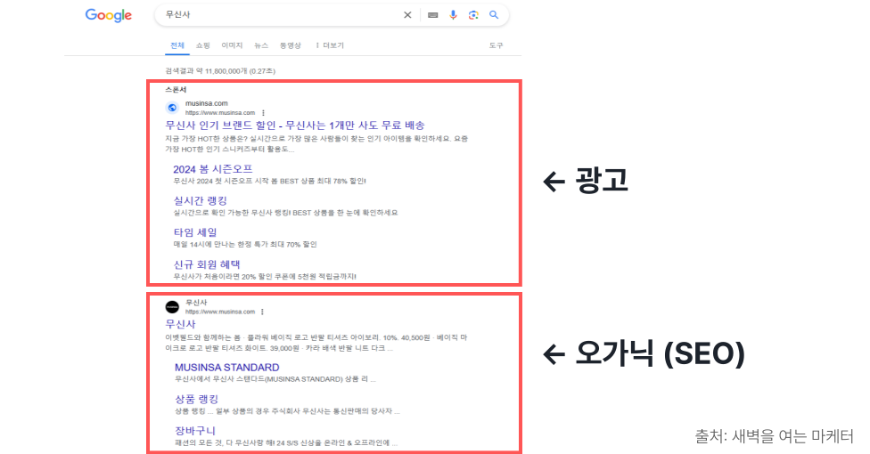Viewport: 870px width, 454px height.
Task: Open the 2024 봄 시즌오프 sitelink
Action: pos(213,169)
